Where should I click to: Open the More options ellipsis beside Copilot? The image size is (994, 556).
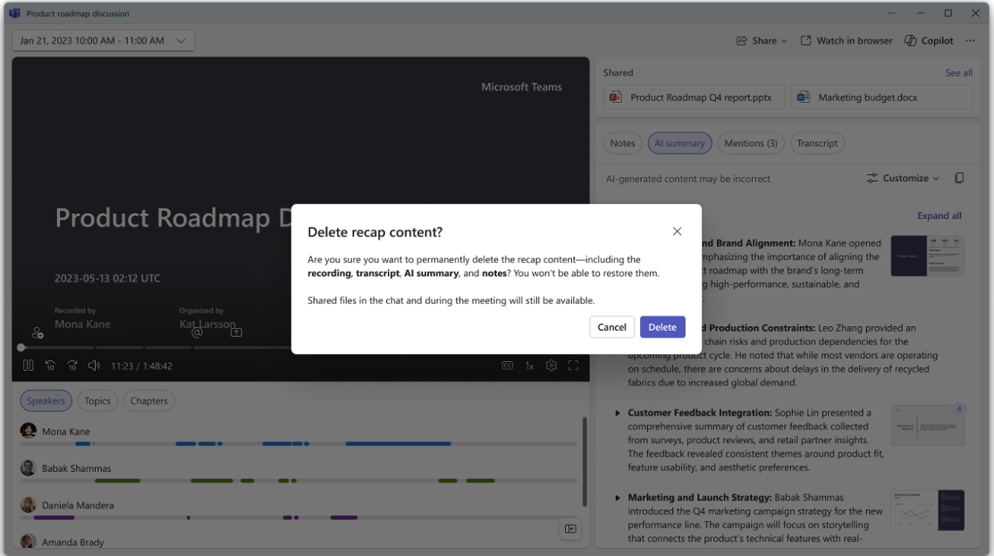click(x=970, y=40)
